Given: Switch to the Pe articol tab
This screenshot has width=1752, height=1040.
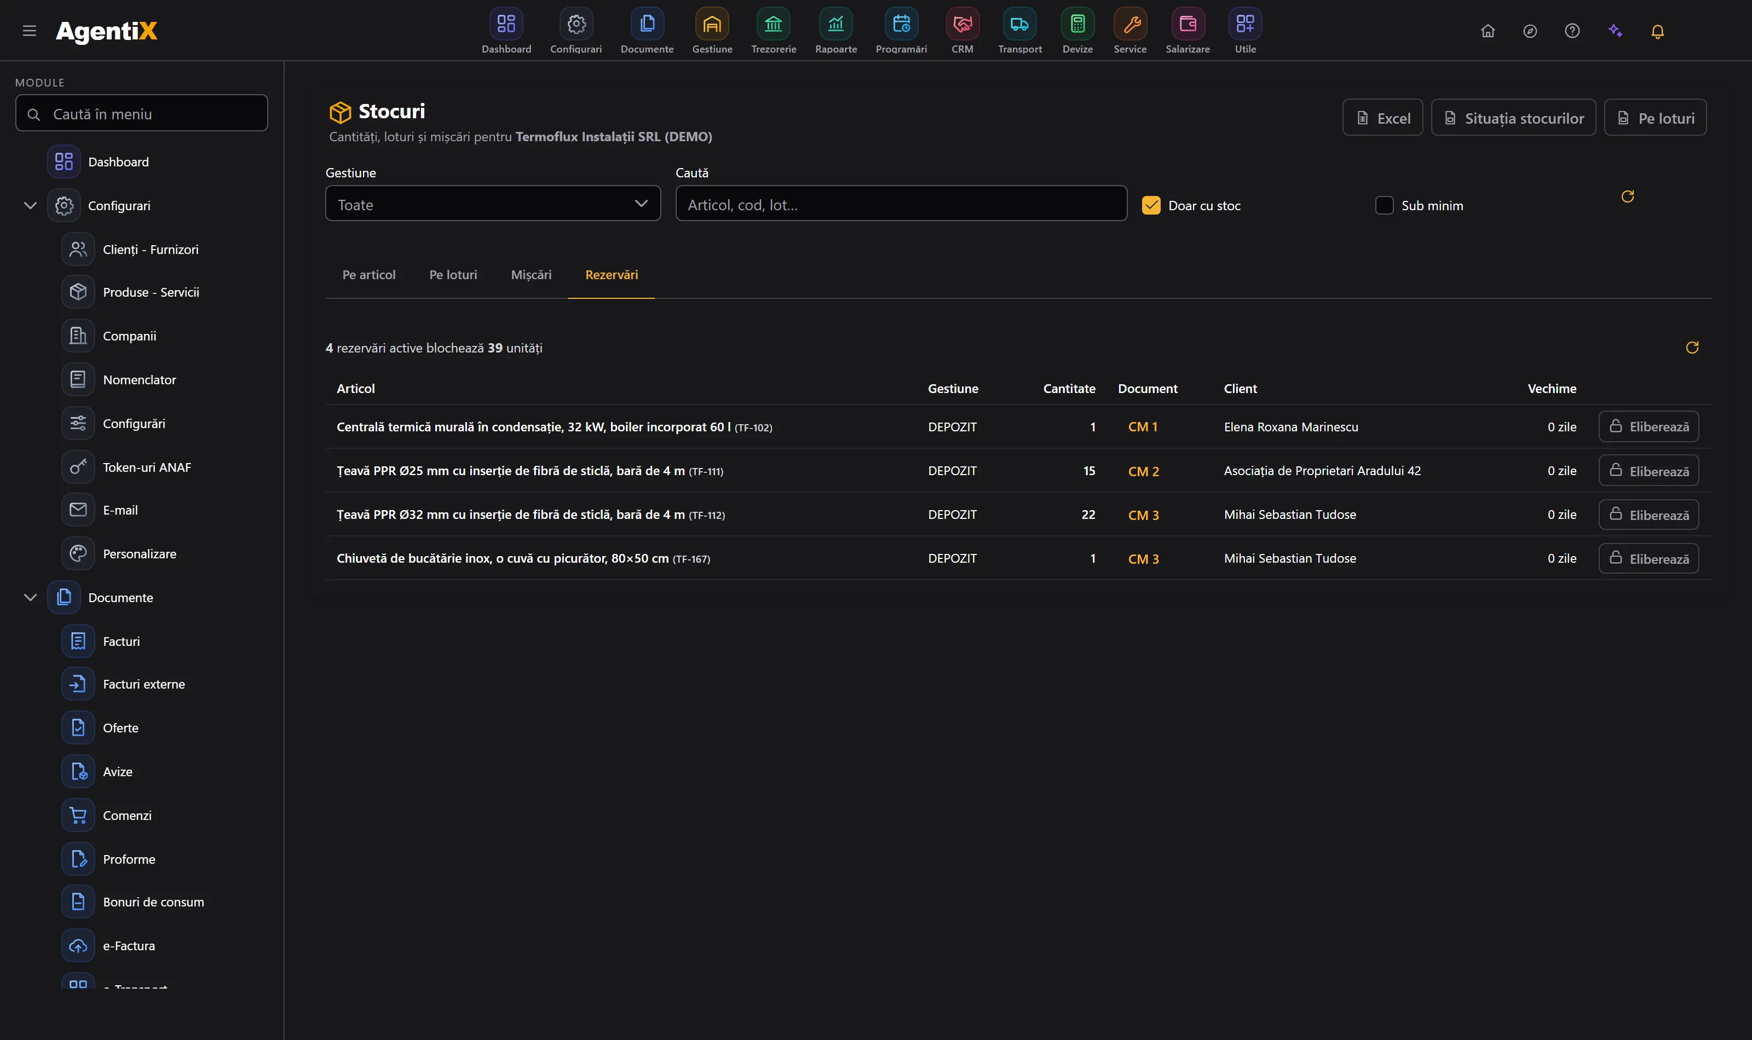Looking at the screenshot, I should [368, 275].
